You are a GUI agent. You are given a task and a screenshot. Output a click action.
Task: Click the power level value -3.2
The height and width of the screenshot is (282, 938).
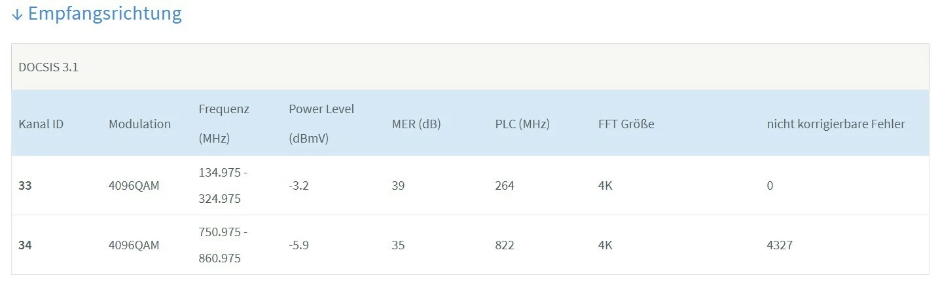point(298,186)
